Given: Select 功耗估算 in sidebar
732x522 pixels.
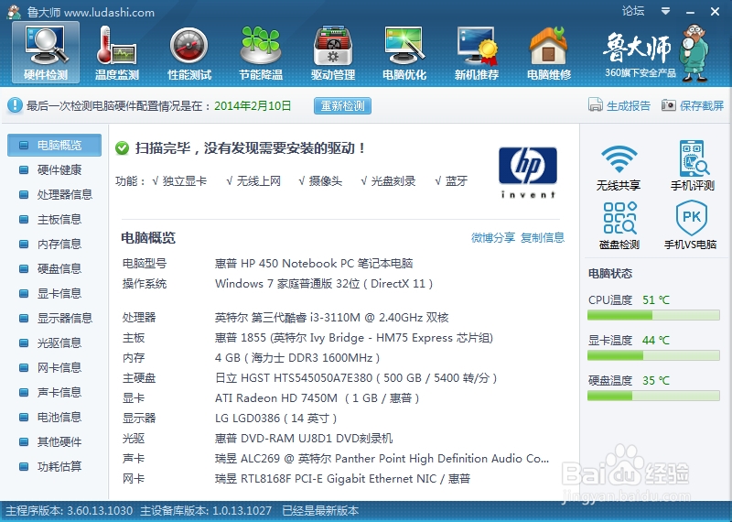Looking at the screenshot, I should point(54,466).
